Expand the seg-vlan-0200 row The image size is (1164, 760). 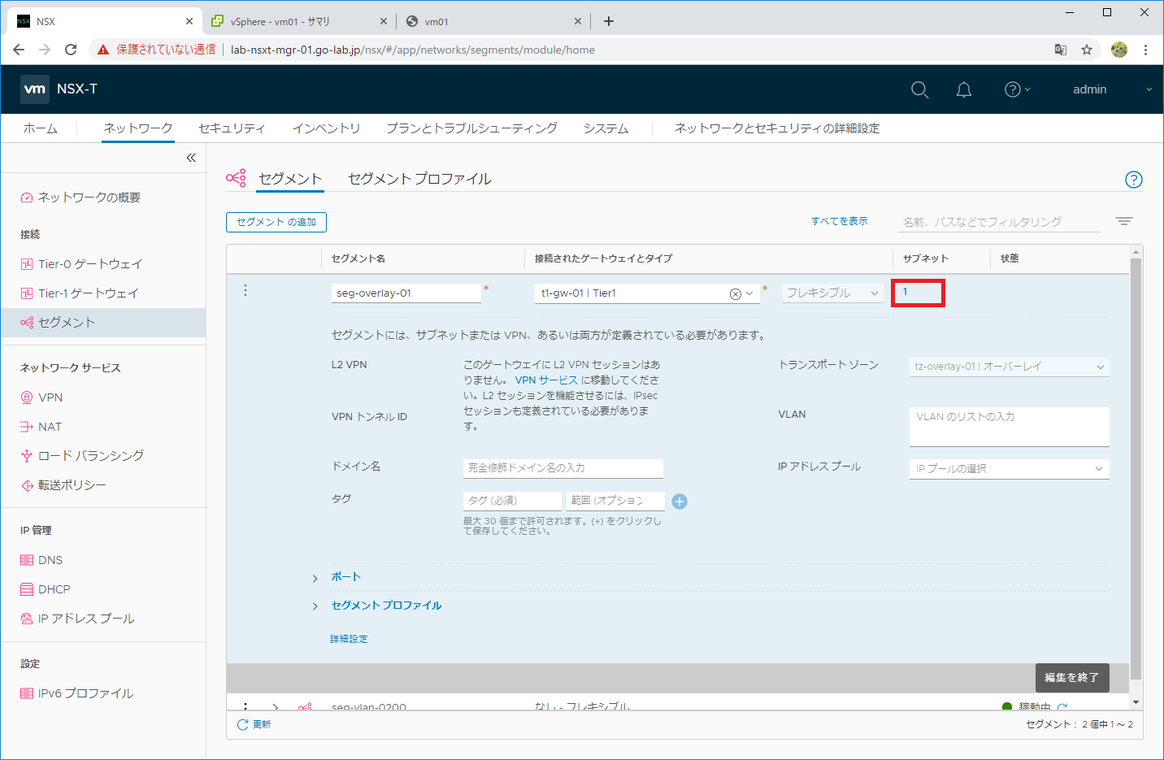pos(276,707)
